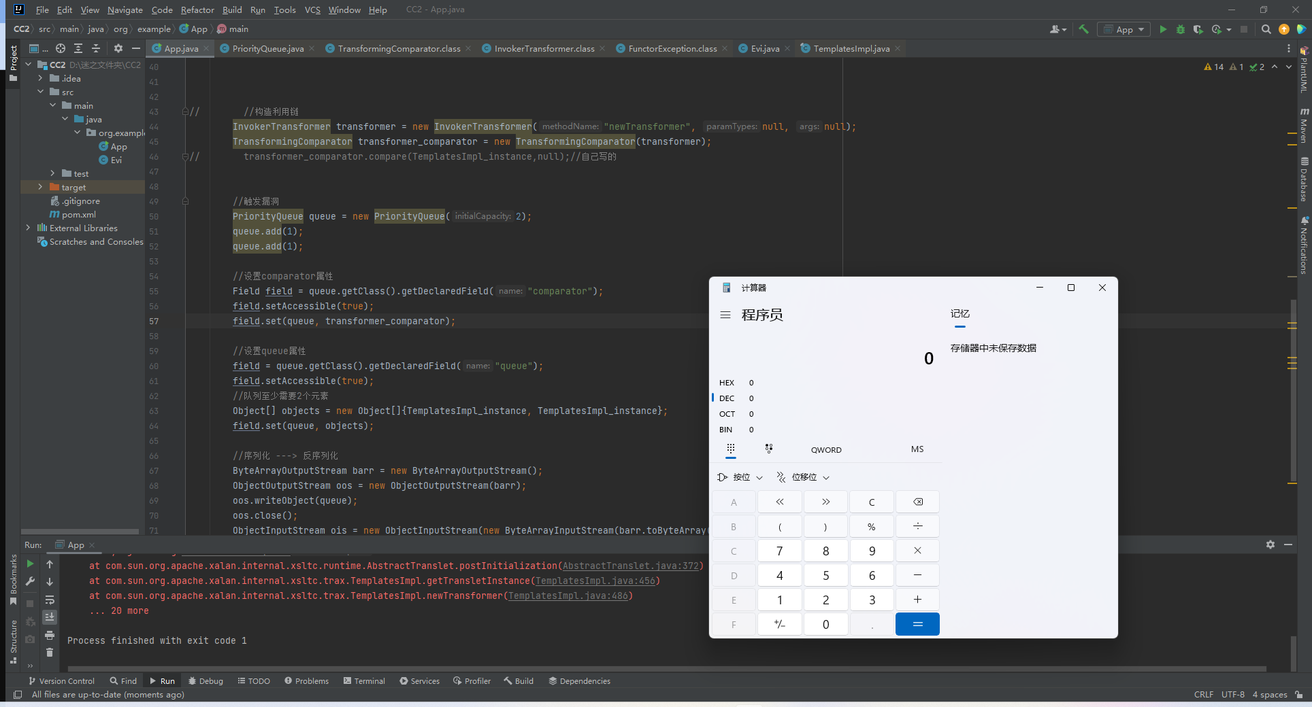The image size is (1312, 707).
Task: Open editor tabs more options menu
Action: (x=1288, y=48)
